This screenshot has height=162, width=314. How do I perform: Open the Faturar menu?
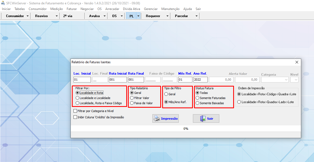click(72, 9)
